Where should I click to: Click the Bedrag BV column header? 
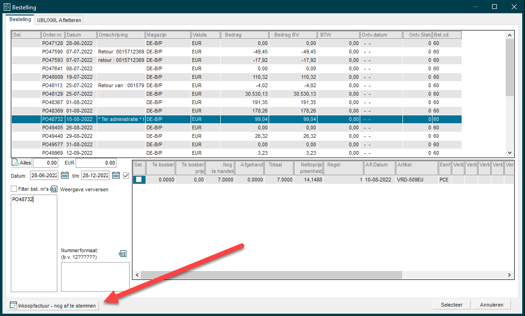pos(293,35)
